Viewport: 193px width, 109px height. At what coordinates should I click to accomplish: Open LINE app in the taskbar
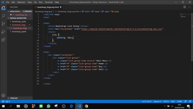41,106
